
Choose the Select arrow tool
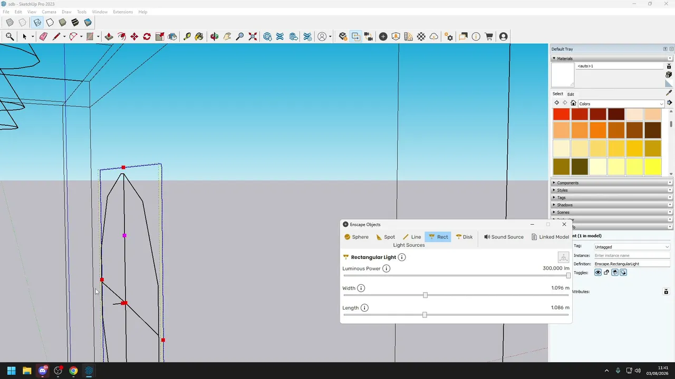pyautogui.click(x=24, y=36)
